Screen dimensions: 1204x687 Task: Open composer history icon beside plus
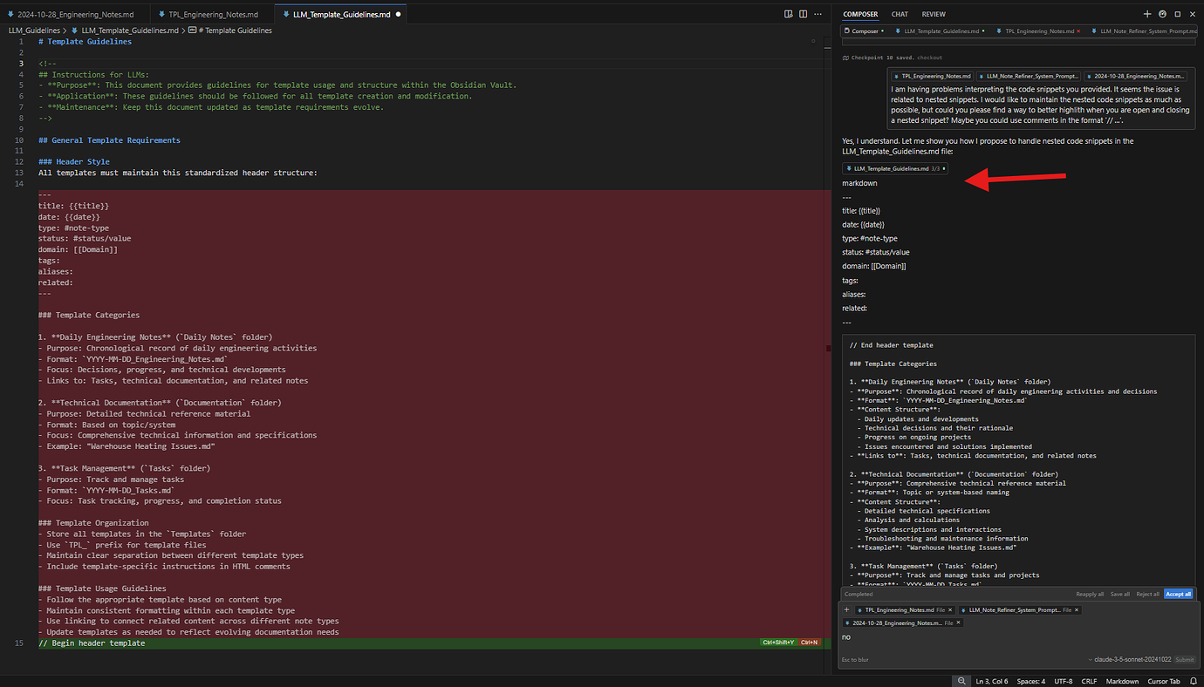point(1160,13)
